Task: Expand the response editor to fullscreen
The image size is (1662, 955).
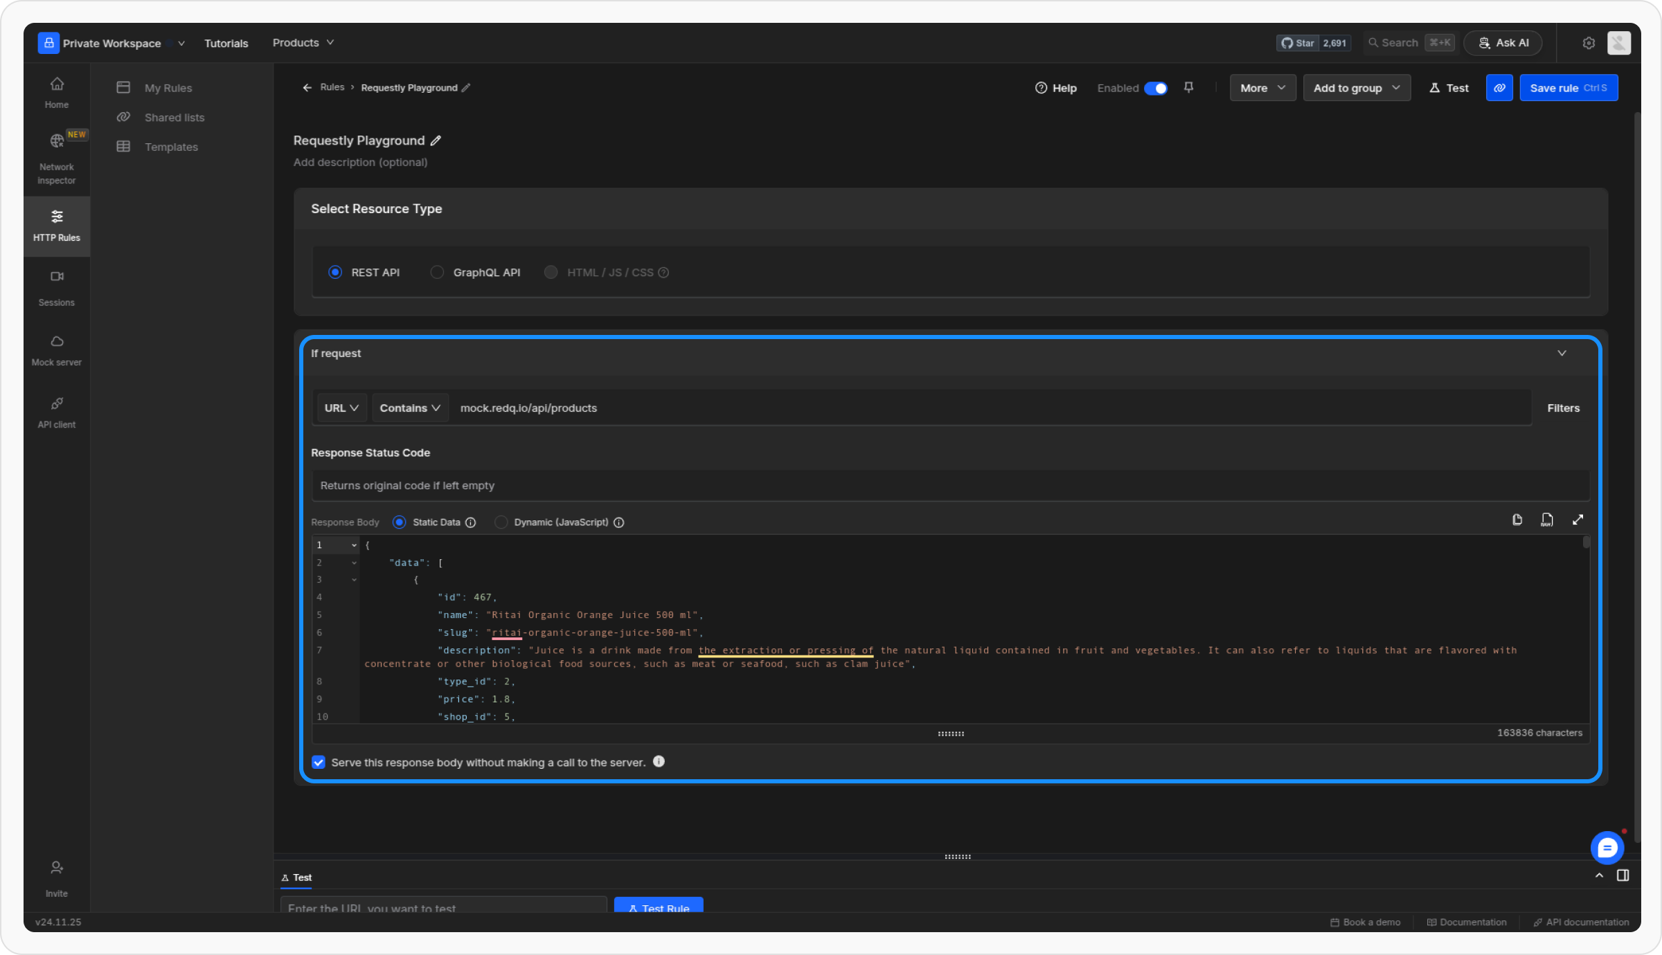Action: coord(1578,520)
